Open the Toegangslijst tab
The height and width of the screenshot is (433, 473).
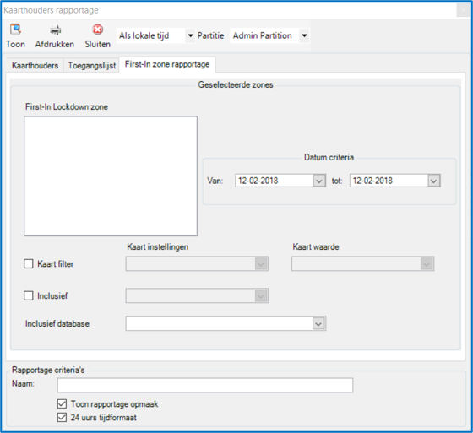click(x=92, y=66)
